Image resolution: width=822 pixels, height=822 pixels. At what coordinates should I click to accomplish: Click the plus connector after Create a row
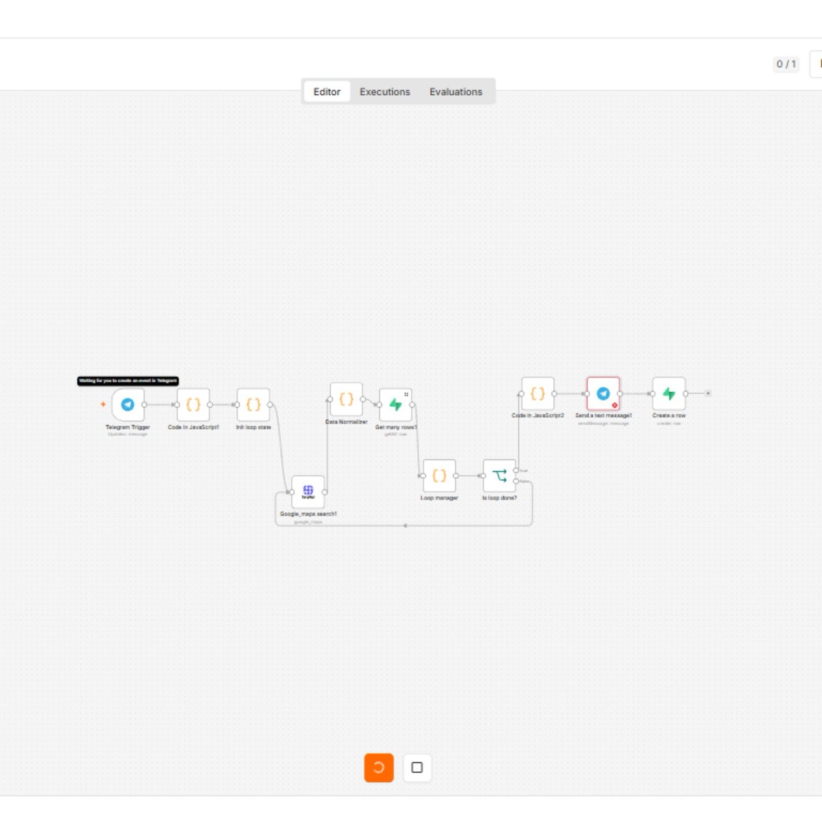click(708, 393)
